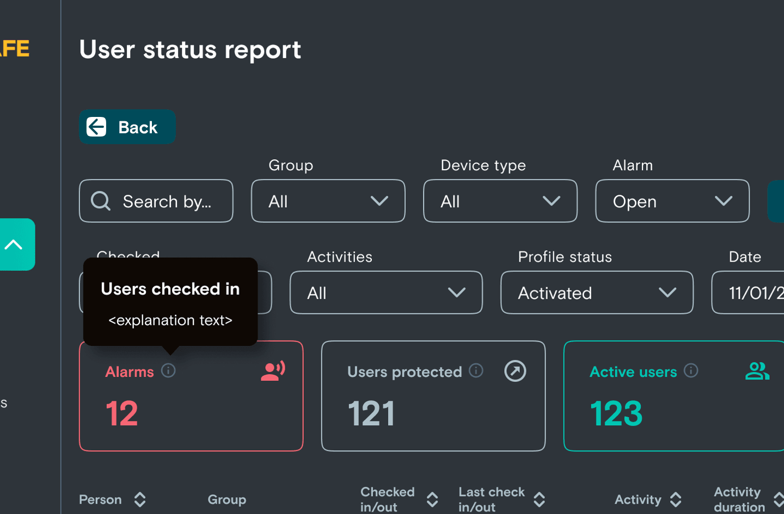Click the magnifier search icon
Screen dimensions: 784x514
pos(101,201)
